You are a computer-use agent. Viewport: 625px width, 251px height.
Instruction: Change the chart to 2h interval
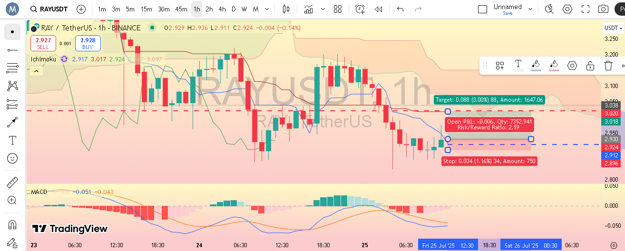point(209,9)
